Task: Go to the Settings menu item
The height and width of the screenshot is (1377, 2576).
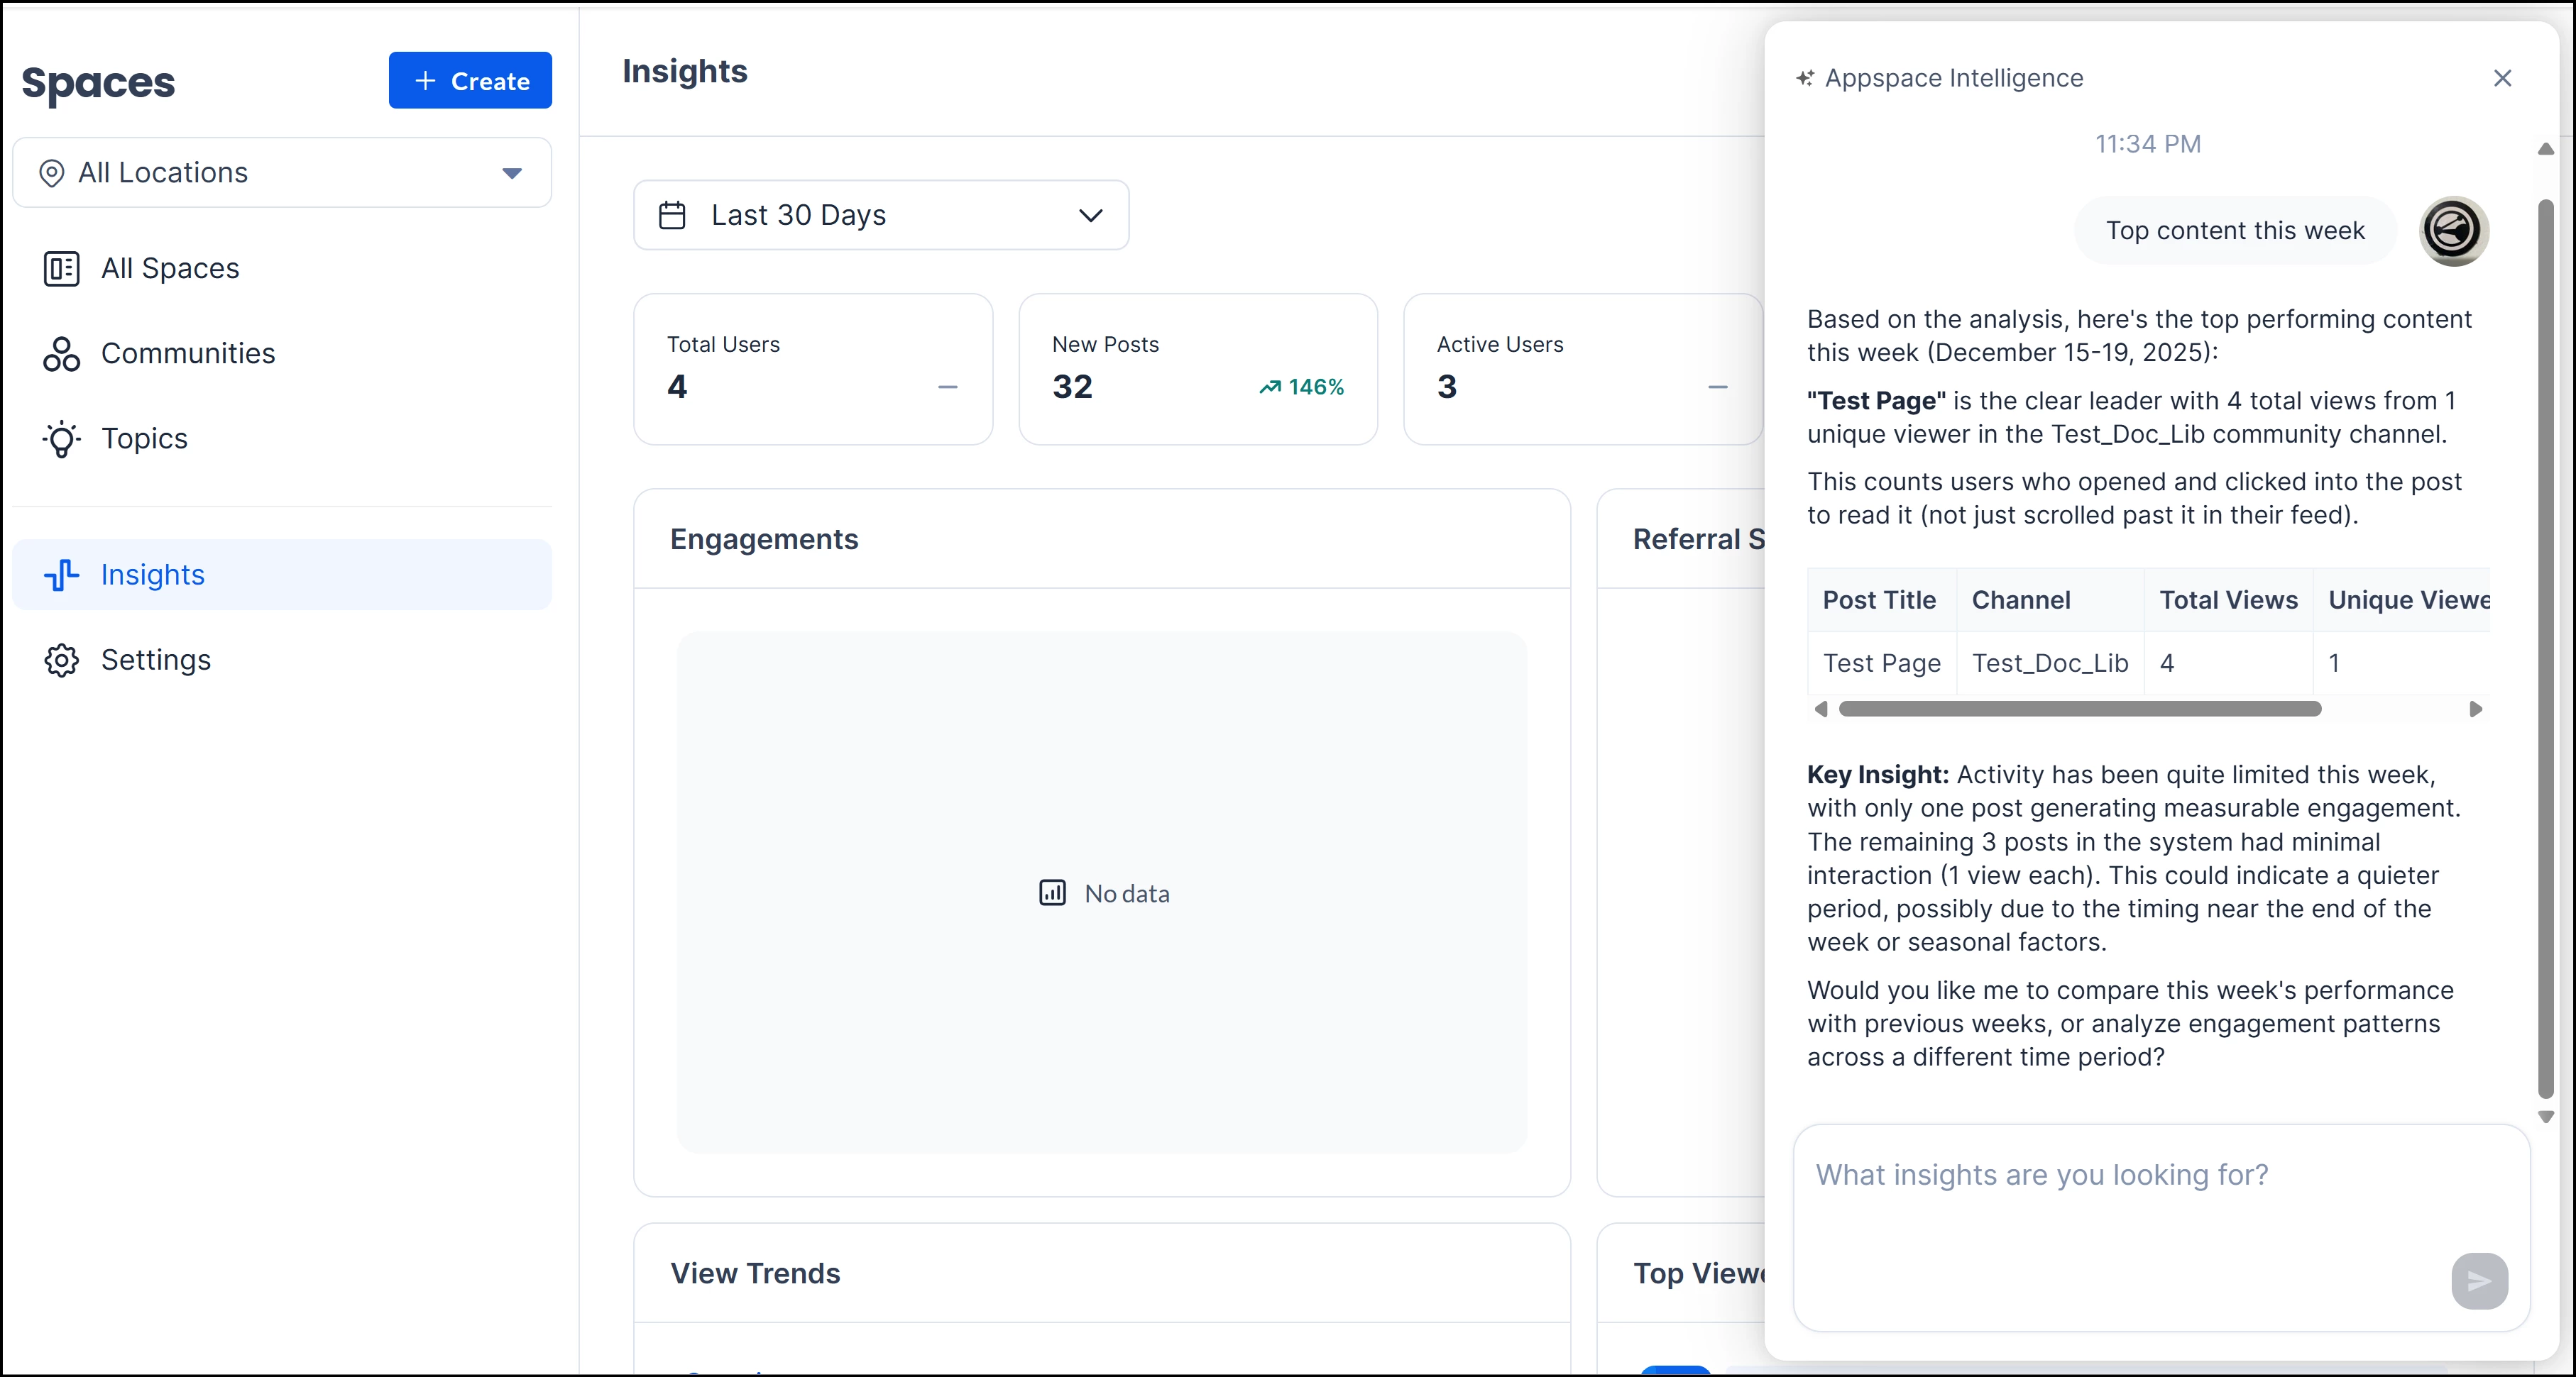Action: pyautogui.click(x=156, y=660)
